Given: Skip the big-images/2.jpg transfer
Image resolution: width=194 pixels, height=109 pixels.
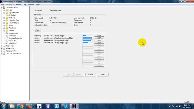Looking at the screenshot, I should click(x=99, y=43).
